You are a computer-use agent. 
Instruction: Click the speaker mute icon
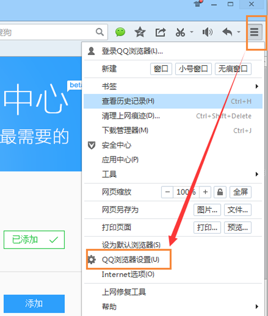click(x=207, y=32)
